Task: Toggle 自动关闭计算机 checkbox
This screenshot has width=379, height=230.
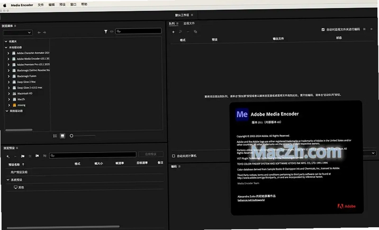Action: click(x=173, y=156)
